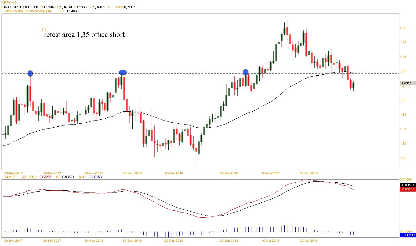The height and width of the screenshot is (246, 416).
Task: Click the first blue ellipse marker near Nov-2017
Action: pos(30,73)
